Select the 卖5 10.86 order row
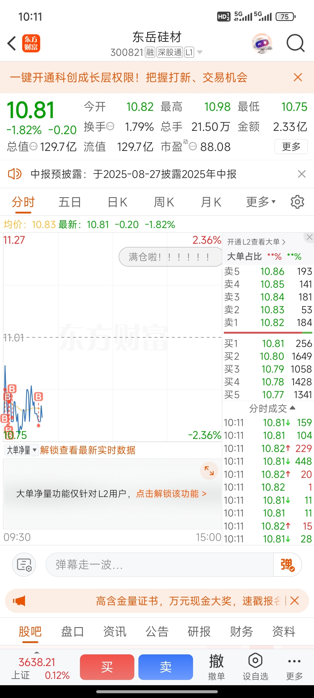The width and height of the screenshot is (314, 698). tap(268, 271)
